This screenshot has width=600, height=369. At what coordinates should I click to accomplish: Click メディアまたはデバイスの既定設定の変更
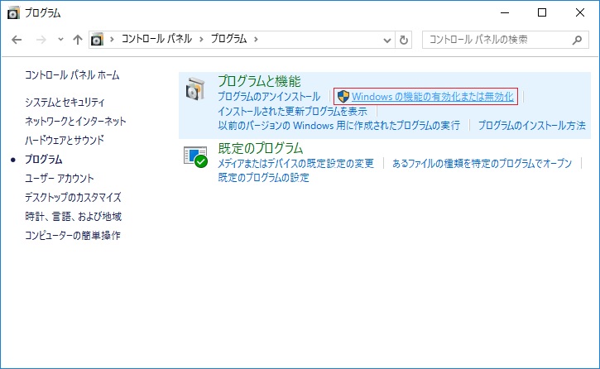[x=295, y=164]
